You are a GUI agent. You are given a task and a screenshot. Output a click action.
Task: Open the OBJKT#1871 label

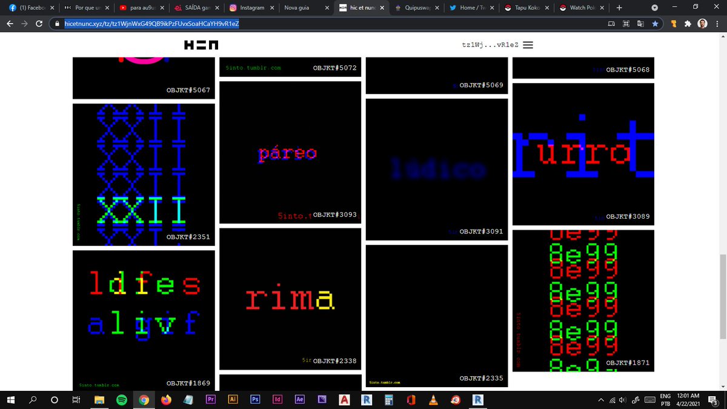pos(628,363)
